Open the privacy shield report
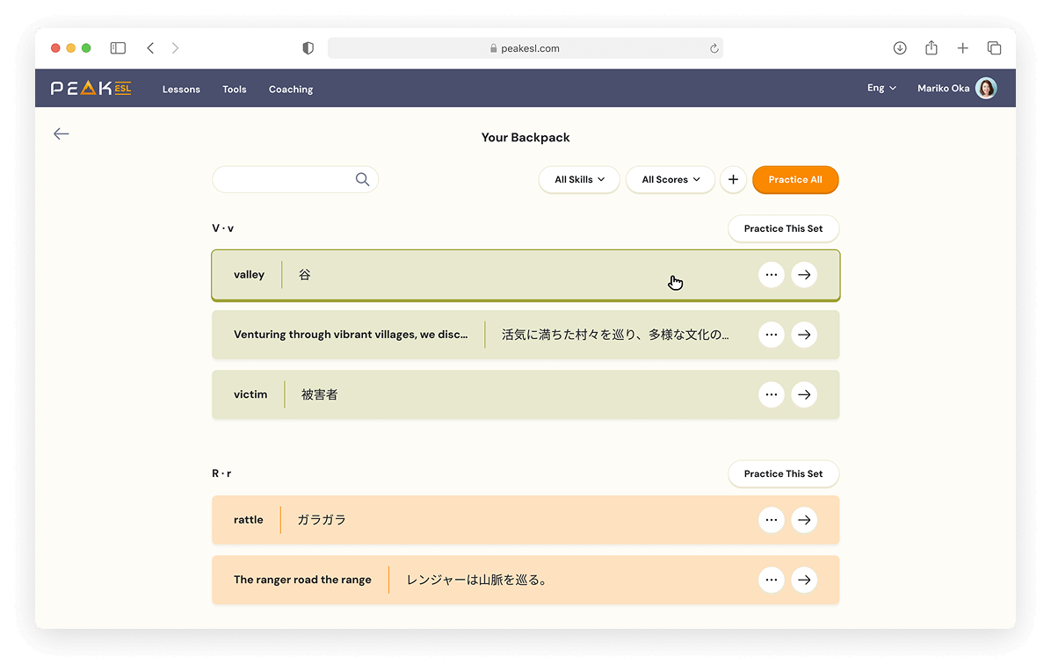 [308, 48]
